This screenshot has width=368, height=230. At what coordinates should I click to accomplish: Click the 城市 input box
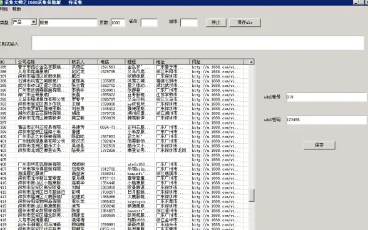(189, 22)
